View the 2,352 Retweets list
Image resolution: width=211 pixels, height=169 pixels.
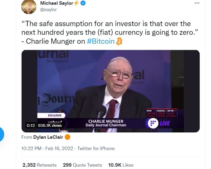[39, 165]
